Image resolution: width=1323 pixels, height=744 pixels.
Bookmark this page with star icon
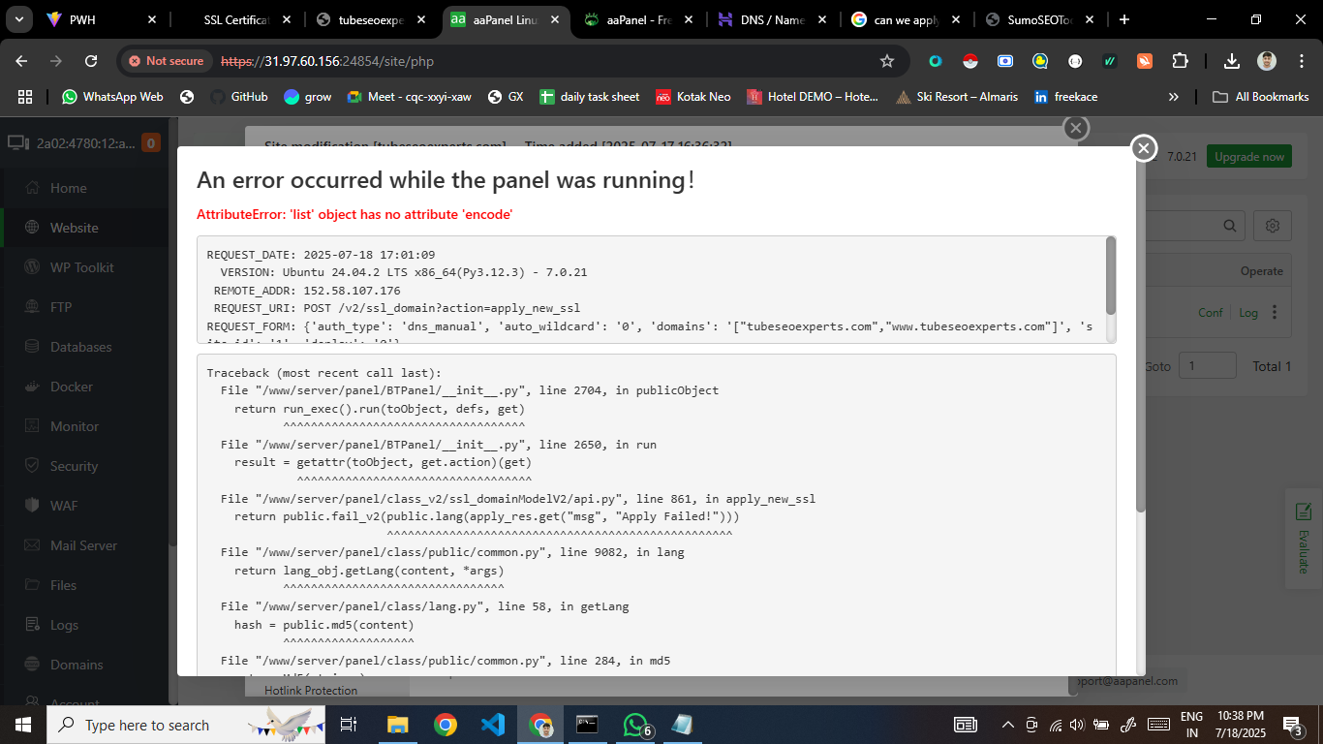[x=886, y=61]
